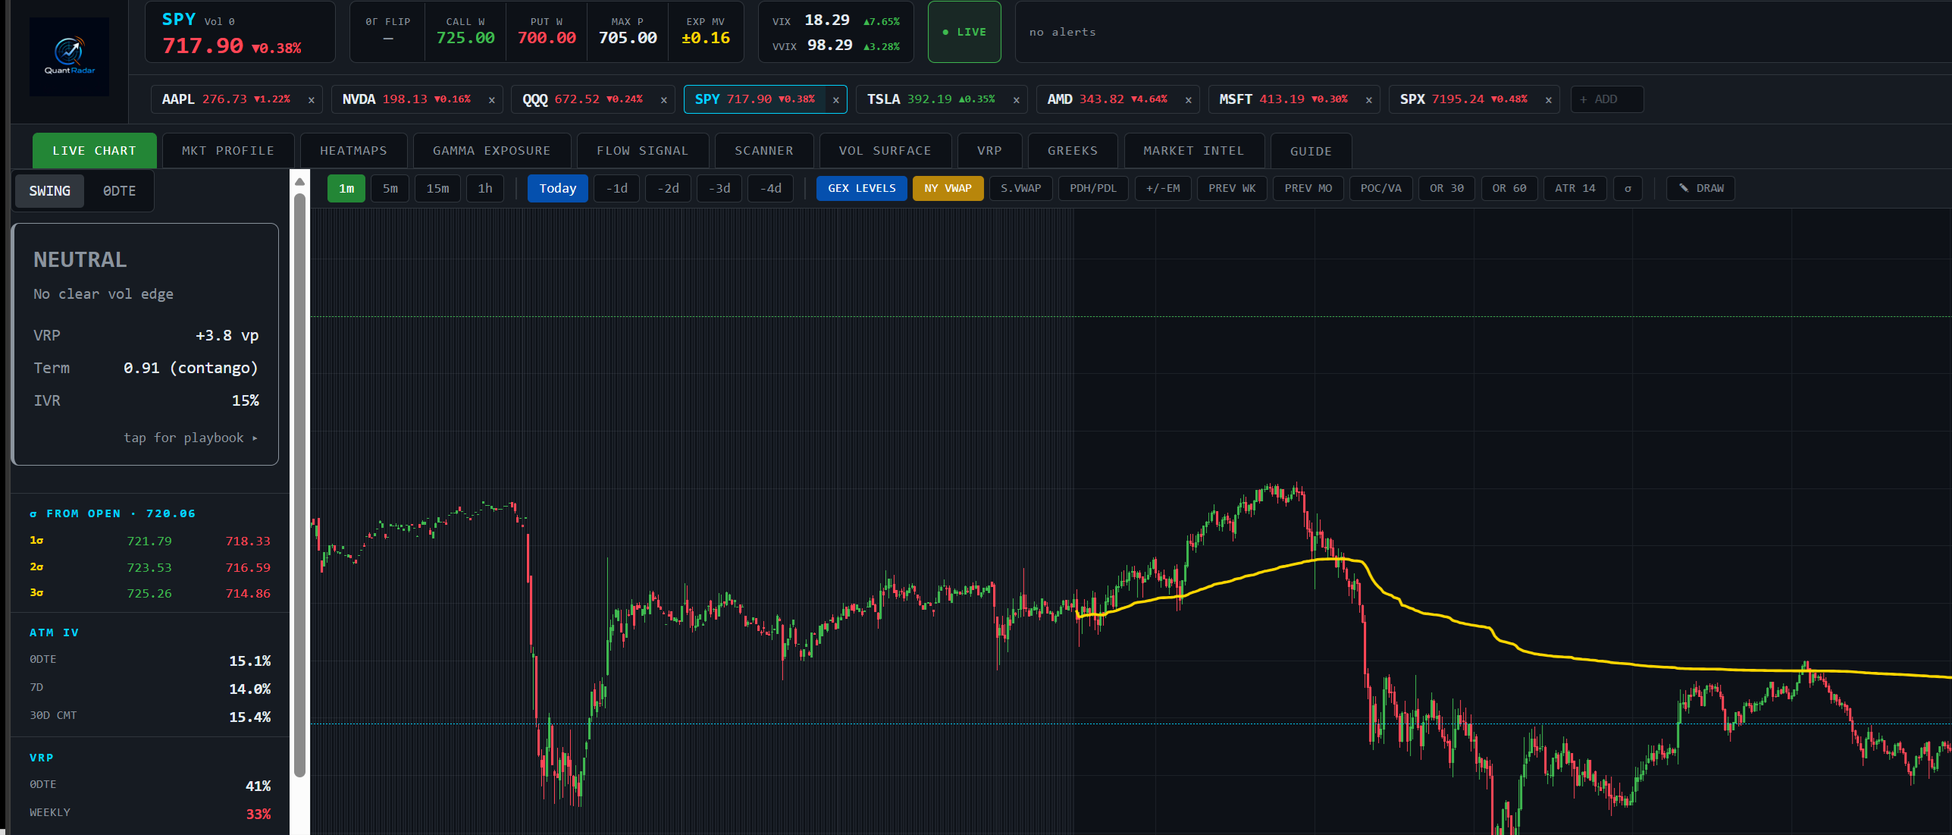Switch to 0DTE mode
Screen dimensions: 1952x835
tap(120, 191)
